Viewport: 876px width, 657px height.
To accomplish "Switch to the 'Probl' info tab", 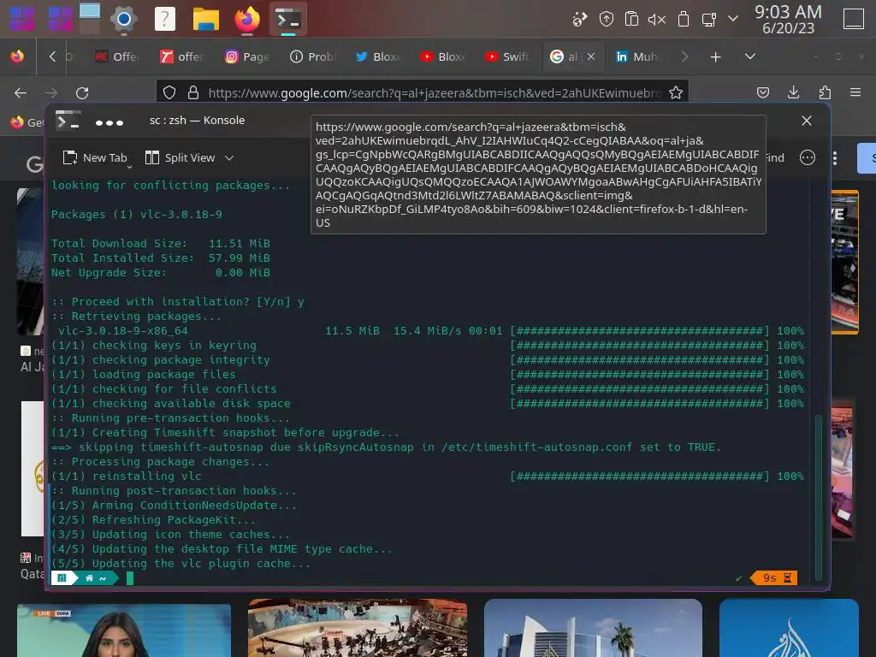I will coord(312,56).
